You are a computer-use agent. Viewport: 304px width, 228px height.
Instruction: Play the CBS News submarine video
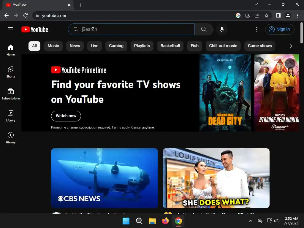[104, 178]
